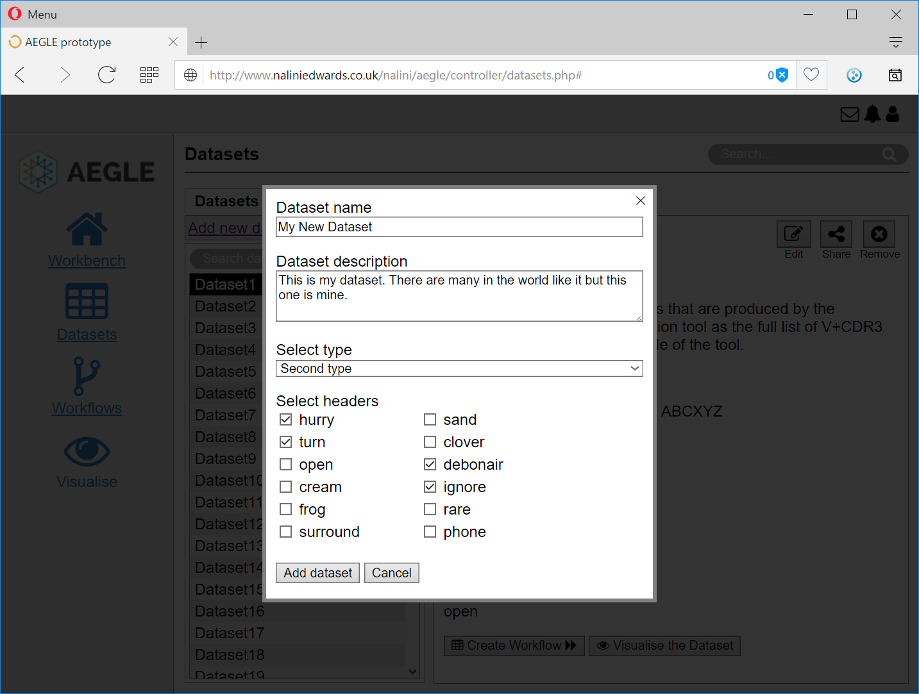Uncheck the debonair header checkbox
This screenshot has width=919, height=694.
pos(430,465)
